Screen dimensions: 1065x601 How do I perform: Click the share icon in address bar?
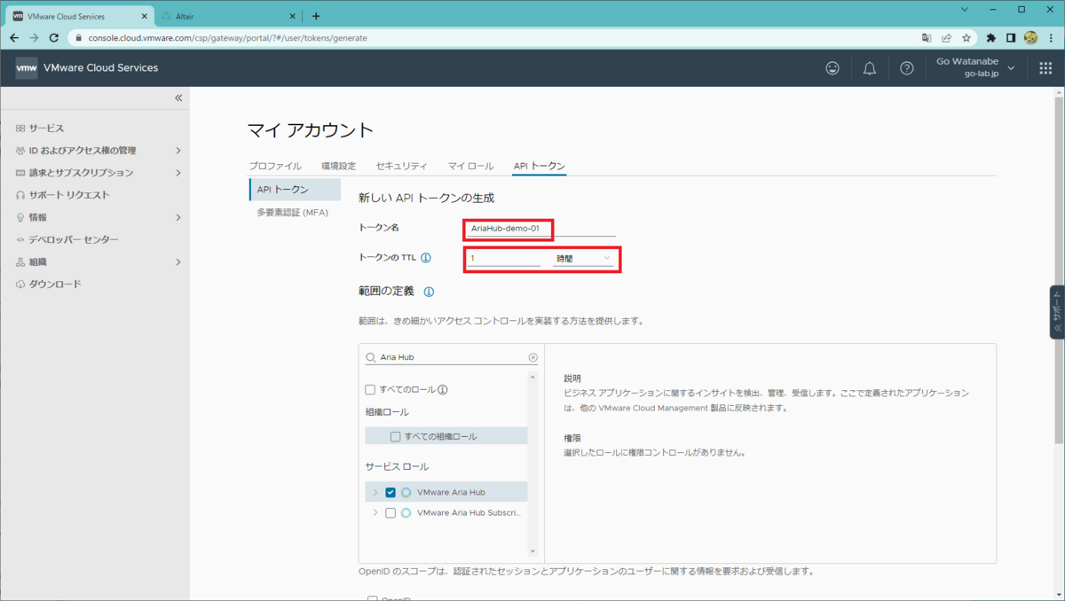pos(947,38)
